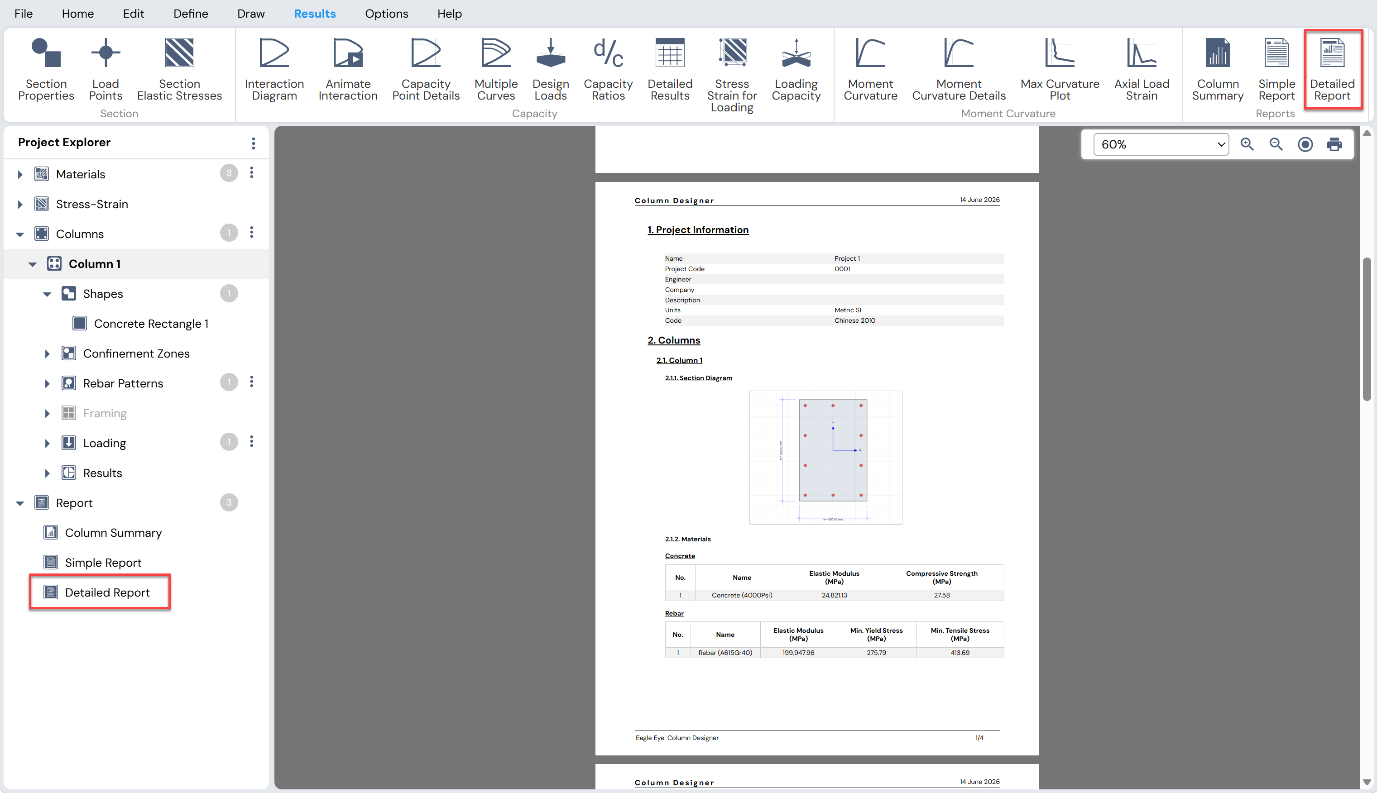This screenshot has width=1377, height=793.
Task: Expand the Materials tree node
Action: [x=20, y=174]
